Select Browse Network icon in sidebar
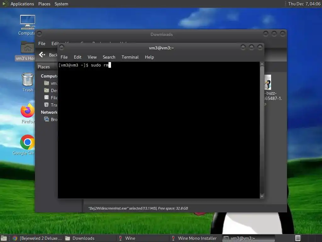 [x=47, y=119]
